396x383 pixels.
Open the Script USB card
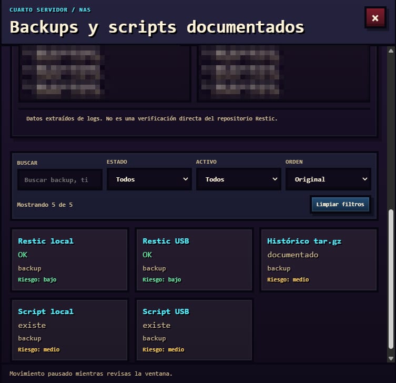(x=194, y=330)
